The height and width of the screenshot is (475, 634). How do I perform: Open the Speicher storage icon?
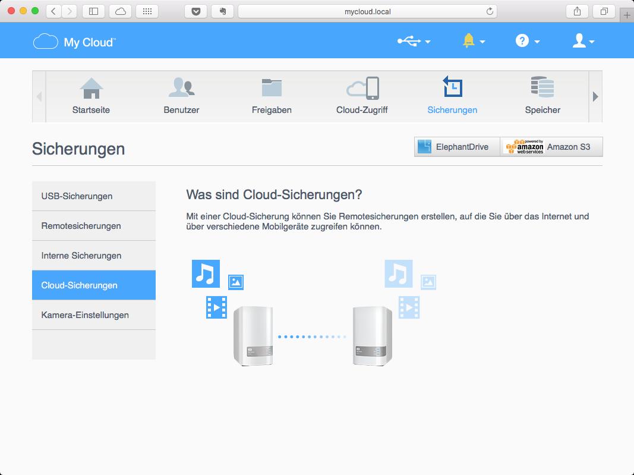click(542, 87)
